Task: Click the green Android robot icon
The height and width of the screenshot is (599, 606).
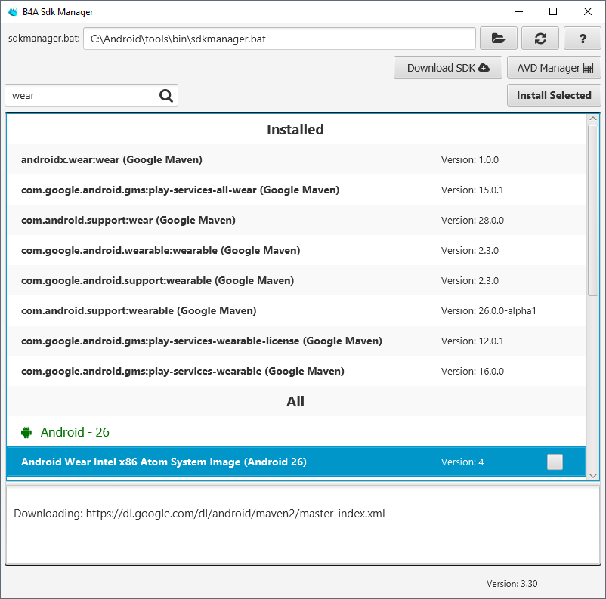Action: [26, 432]
